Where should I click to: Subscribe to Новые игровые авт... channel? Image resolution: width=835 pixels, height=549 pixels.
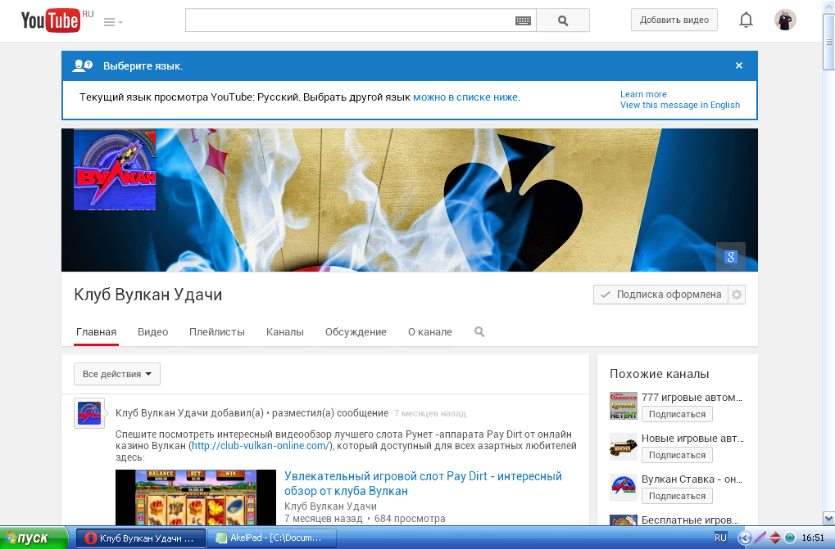coord(677,455)
